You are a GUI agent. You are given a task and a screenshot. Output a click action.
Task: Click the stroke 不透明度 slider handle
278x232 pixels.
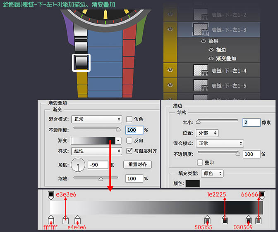[238, 154]
